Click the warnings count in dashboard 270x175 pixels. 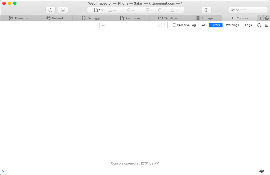(174, 10)
